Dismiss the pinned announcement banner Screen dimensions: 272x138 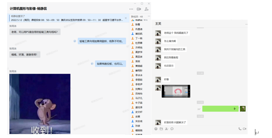[x=126, y=18]
